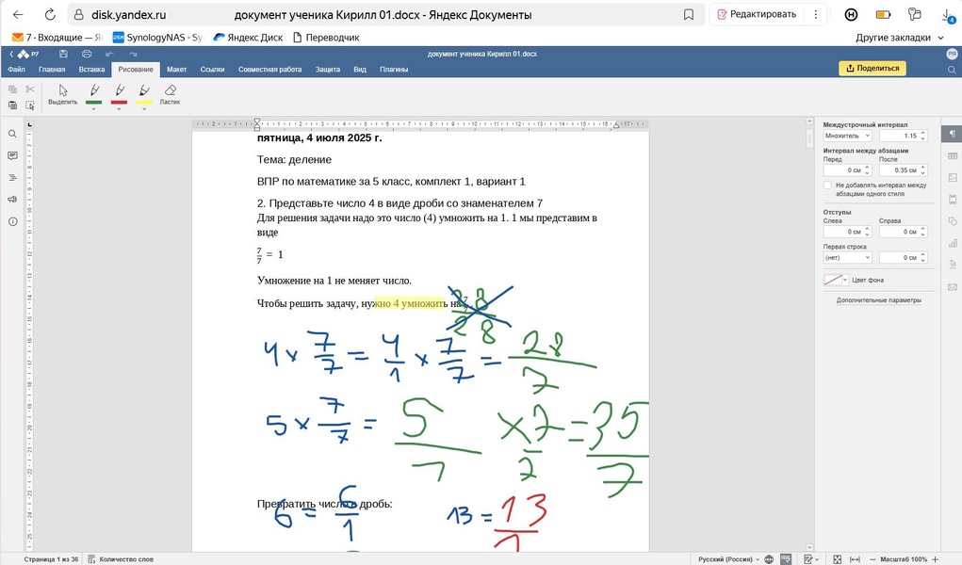This screenshot has height=565, width=962.
Task: Print the document using printer icon
Action: point(87,55)
